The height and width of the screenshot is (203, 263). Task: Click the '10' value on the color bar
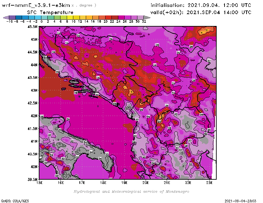(x=73, y=21)
